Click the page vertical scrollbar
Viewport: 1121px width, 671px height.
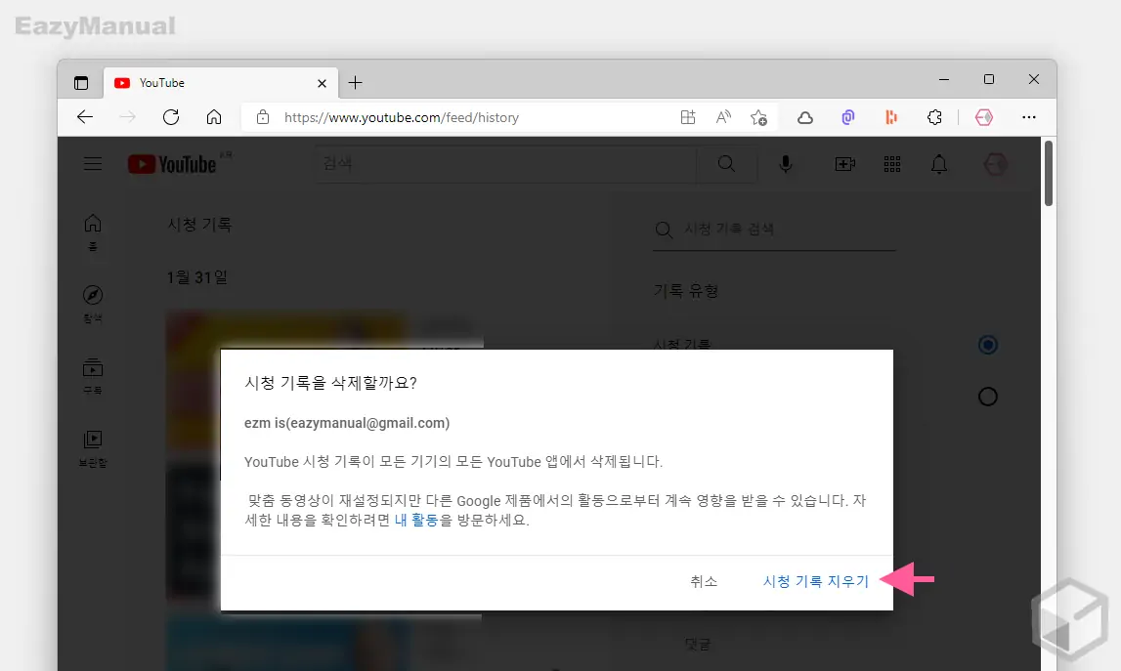tap(1048, 174)
